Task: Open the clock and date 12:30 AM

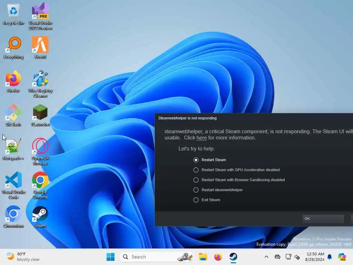Action: pos(315,257)
